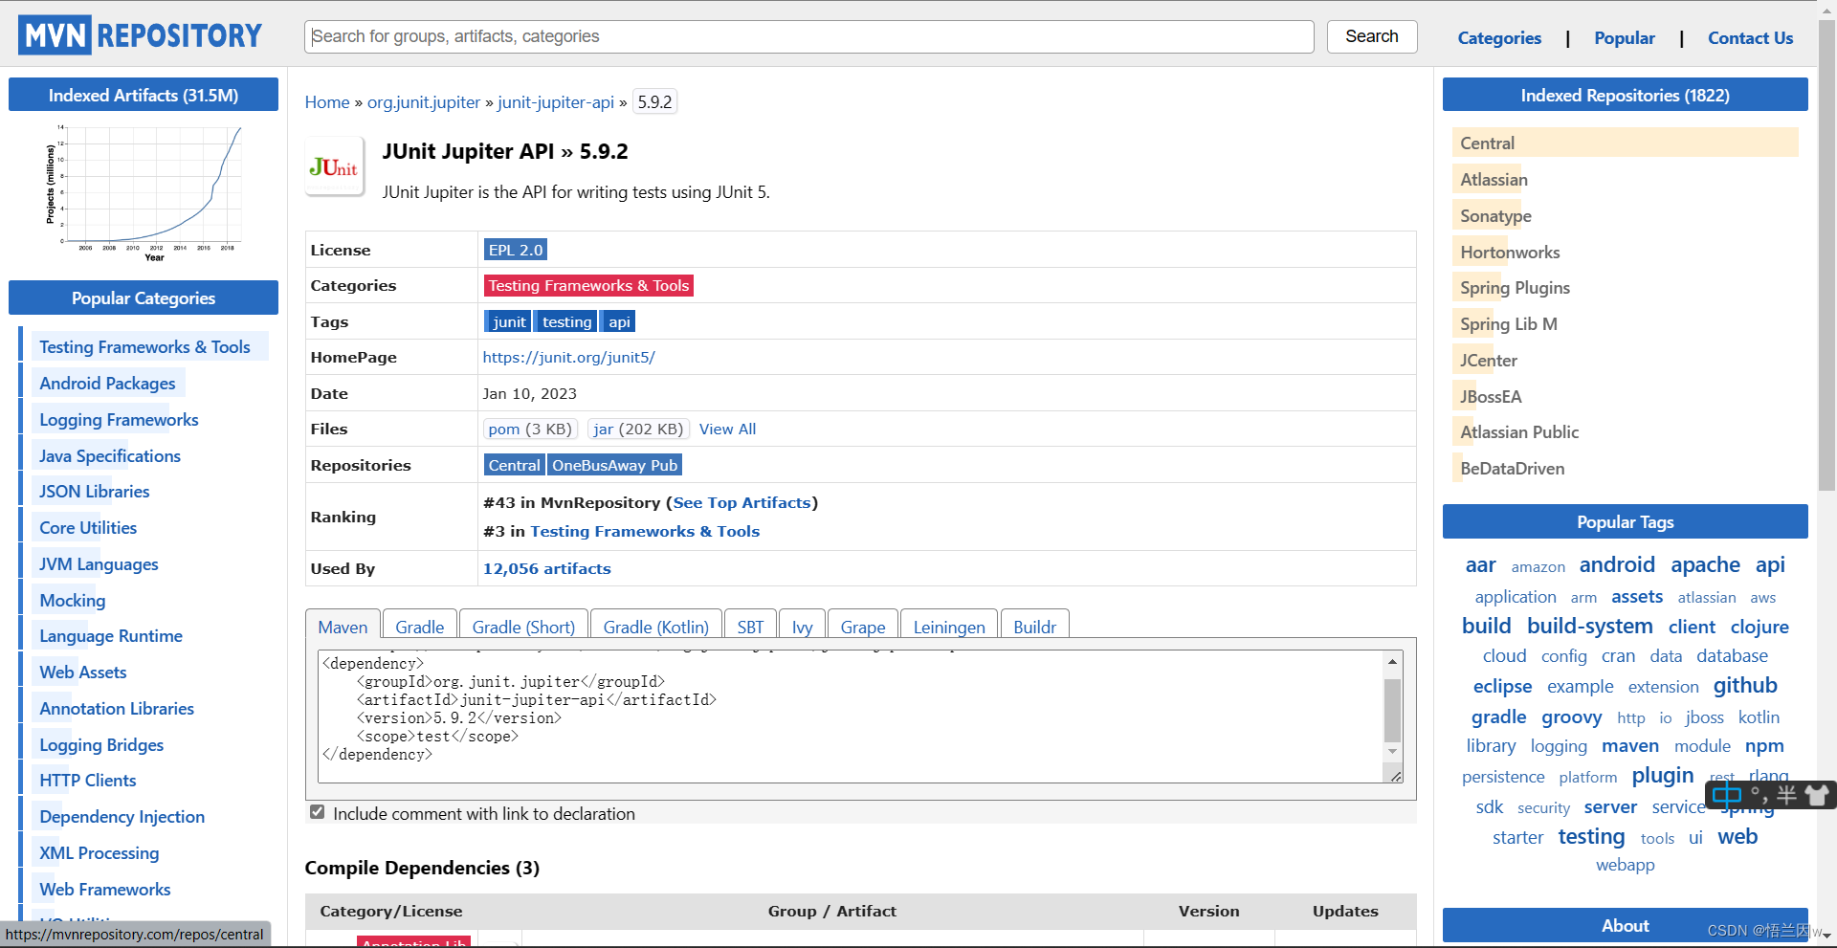Open the OneBusAway Pub repository badge
Viewport: 1837px width, 948px height.
click(614, 465)
